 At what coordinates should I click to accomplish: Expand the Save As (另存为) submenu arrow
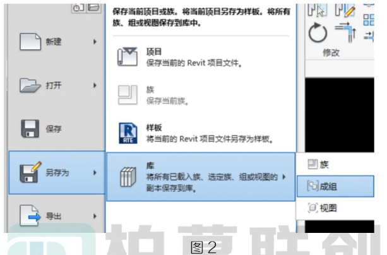(x=95, y=172)
